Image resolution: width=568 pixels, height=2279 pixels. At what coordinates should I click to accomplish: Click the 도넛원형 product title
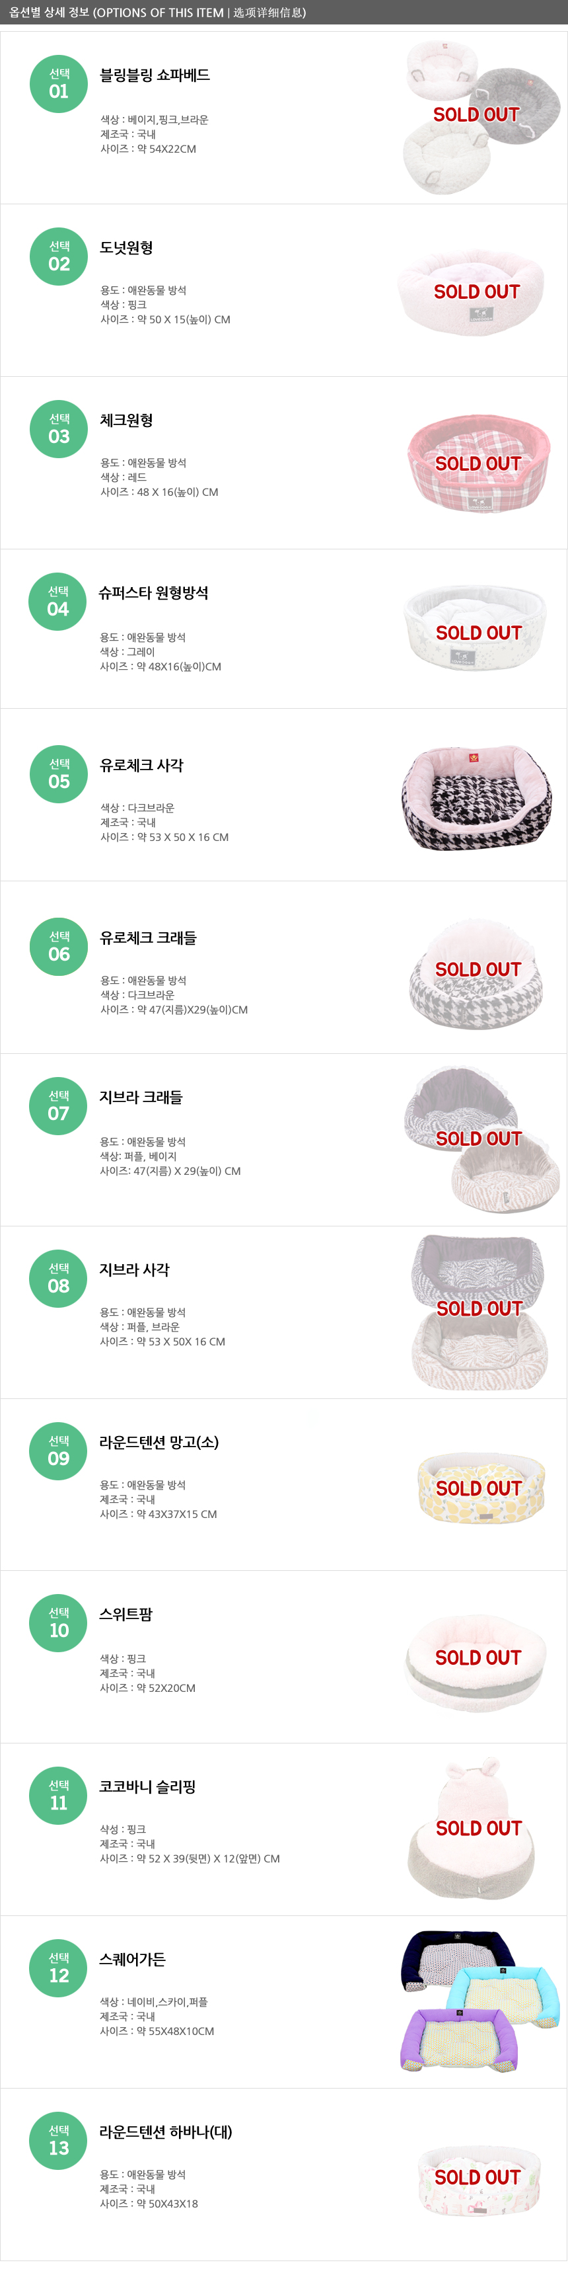pyautogui.click(x=126, y=248)
